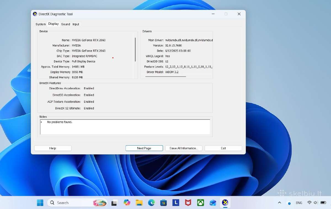Click display memory value 5955 MB
This screenshot has width=331, height=209.
click(77, 72)
